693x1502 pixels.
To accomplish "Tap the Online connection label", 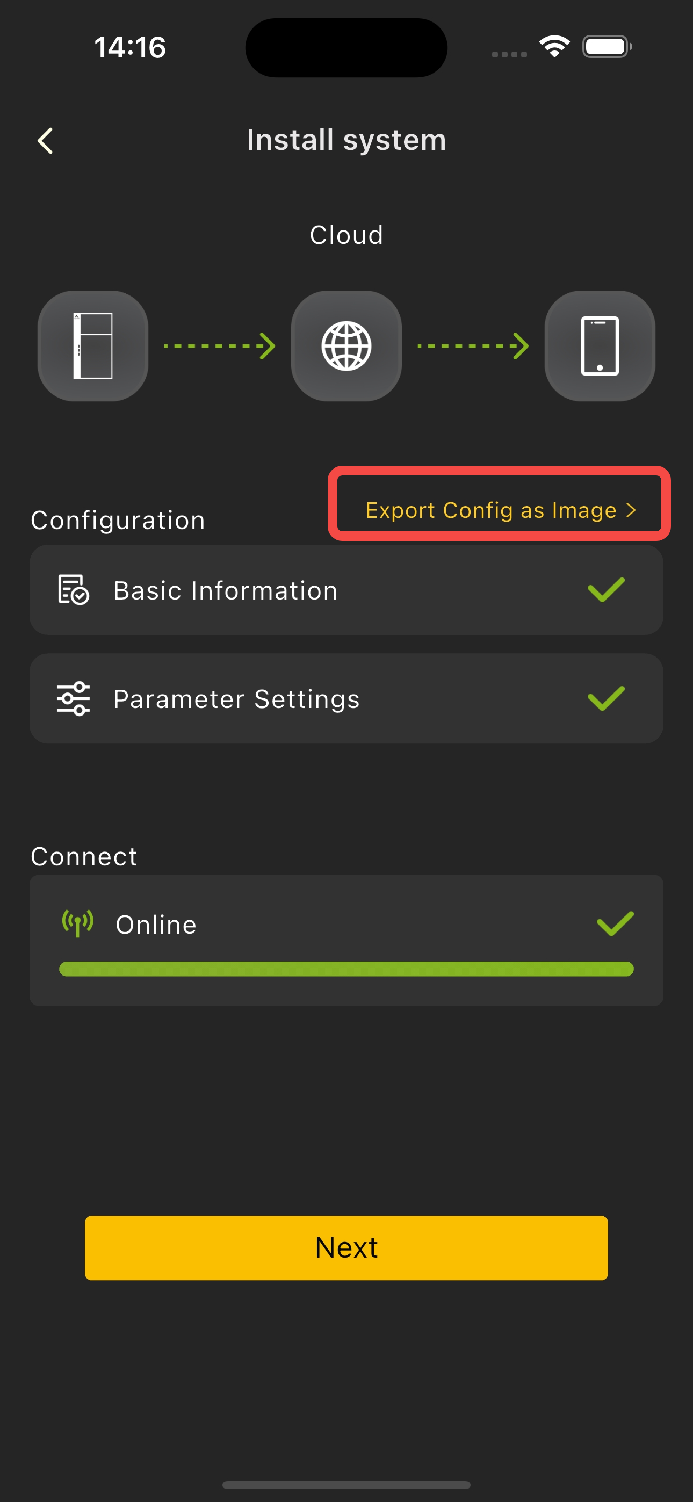I will pyautogui.click(x=156, y=925).
